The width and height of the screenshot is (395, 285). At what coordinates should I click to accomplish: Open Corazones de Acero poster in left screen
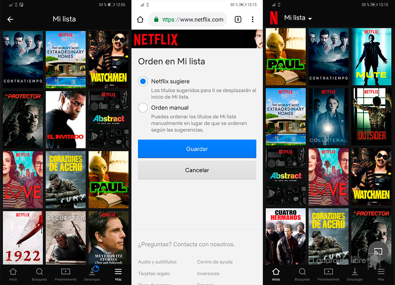coord(66,180)
